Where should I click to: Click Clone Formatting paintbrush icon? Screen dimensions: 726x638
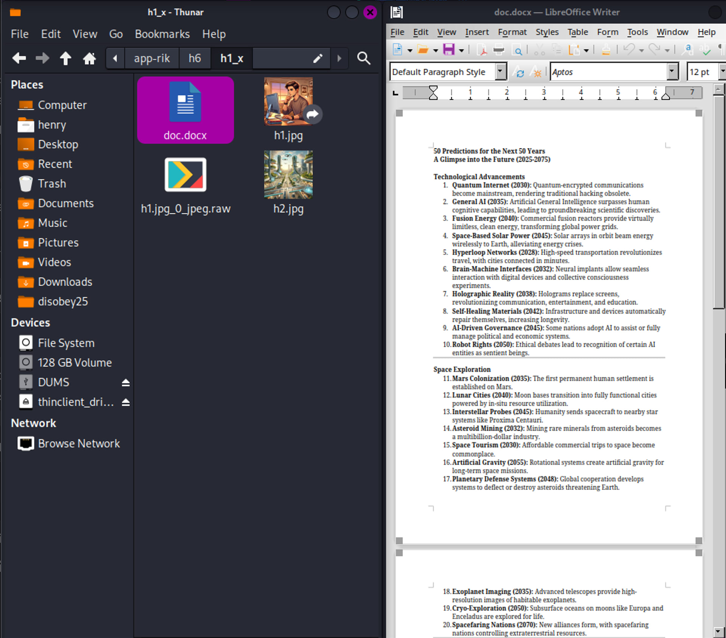(x=606, y=50)
